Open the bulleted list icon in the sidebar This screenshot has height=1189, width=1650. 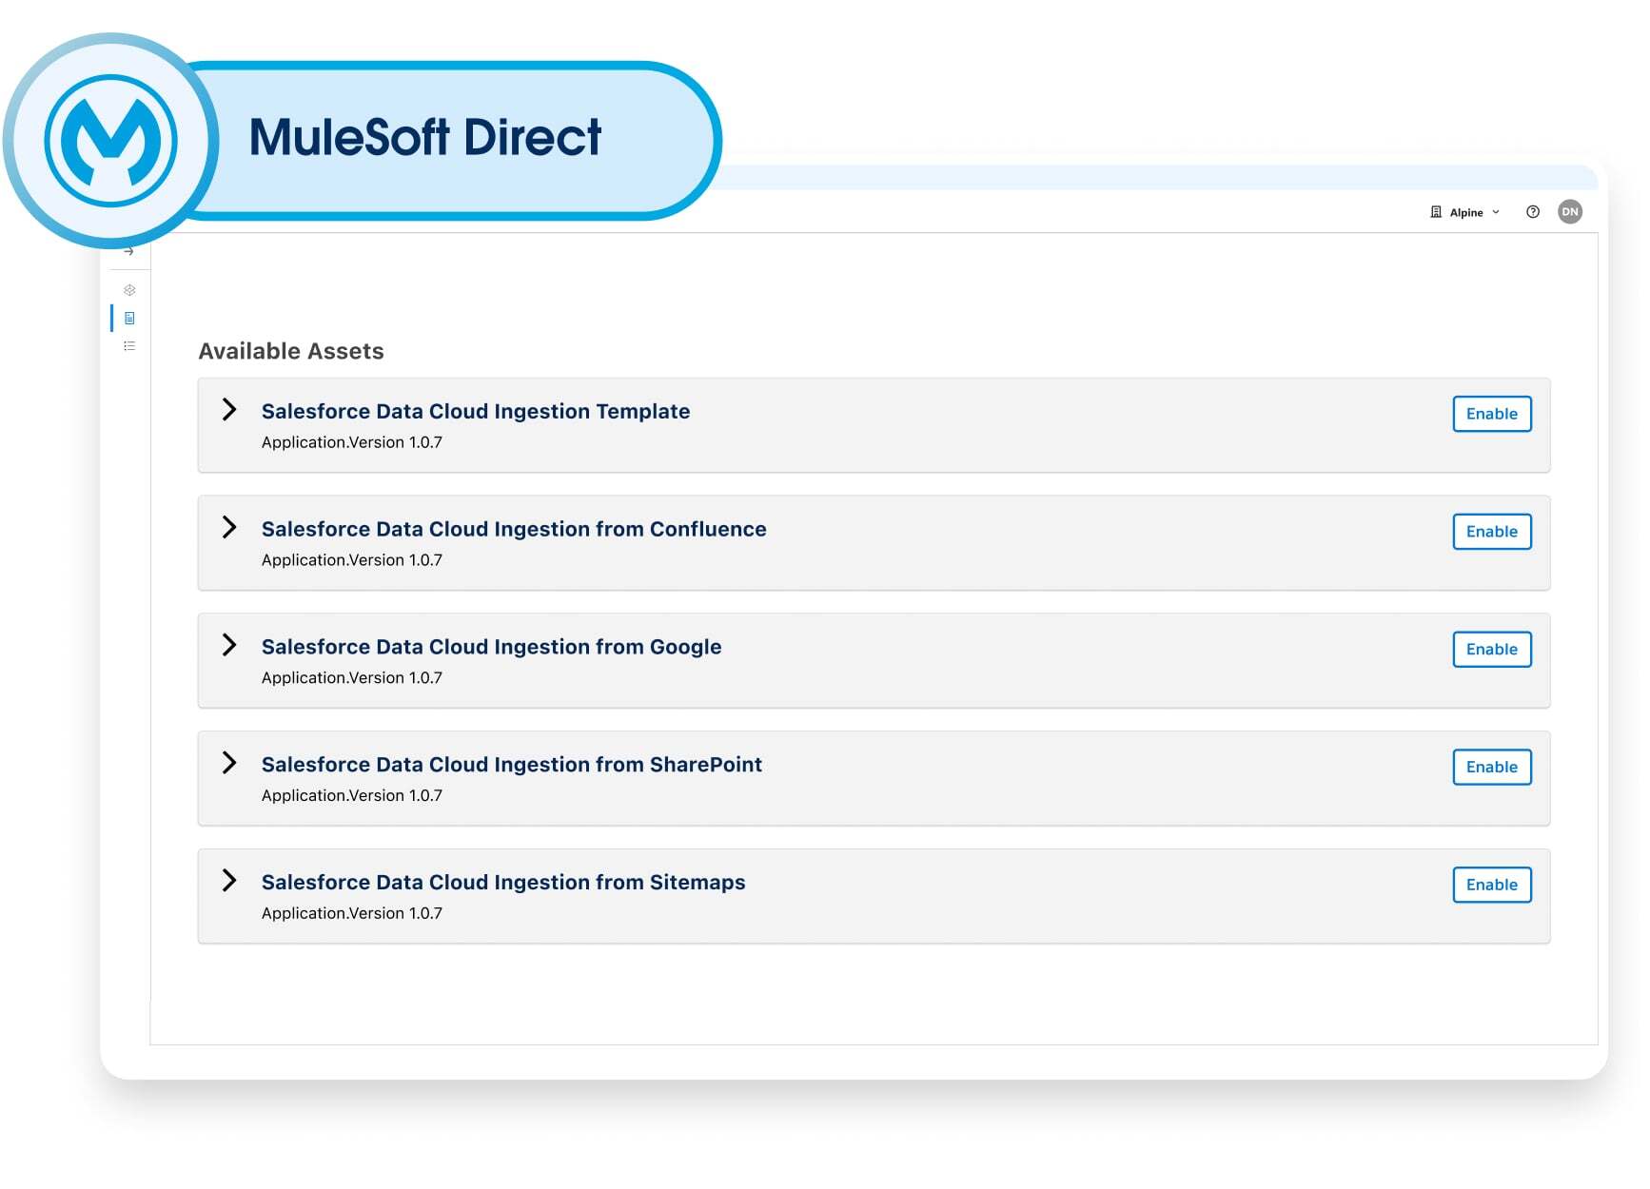pyautogui.click(x=129, y=346)
